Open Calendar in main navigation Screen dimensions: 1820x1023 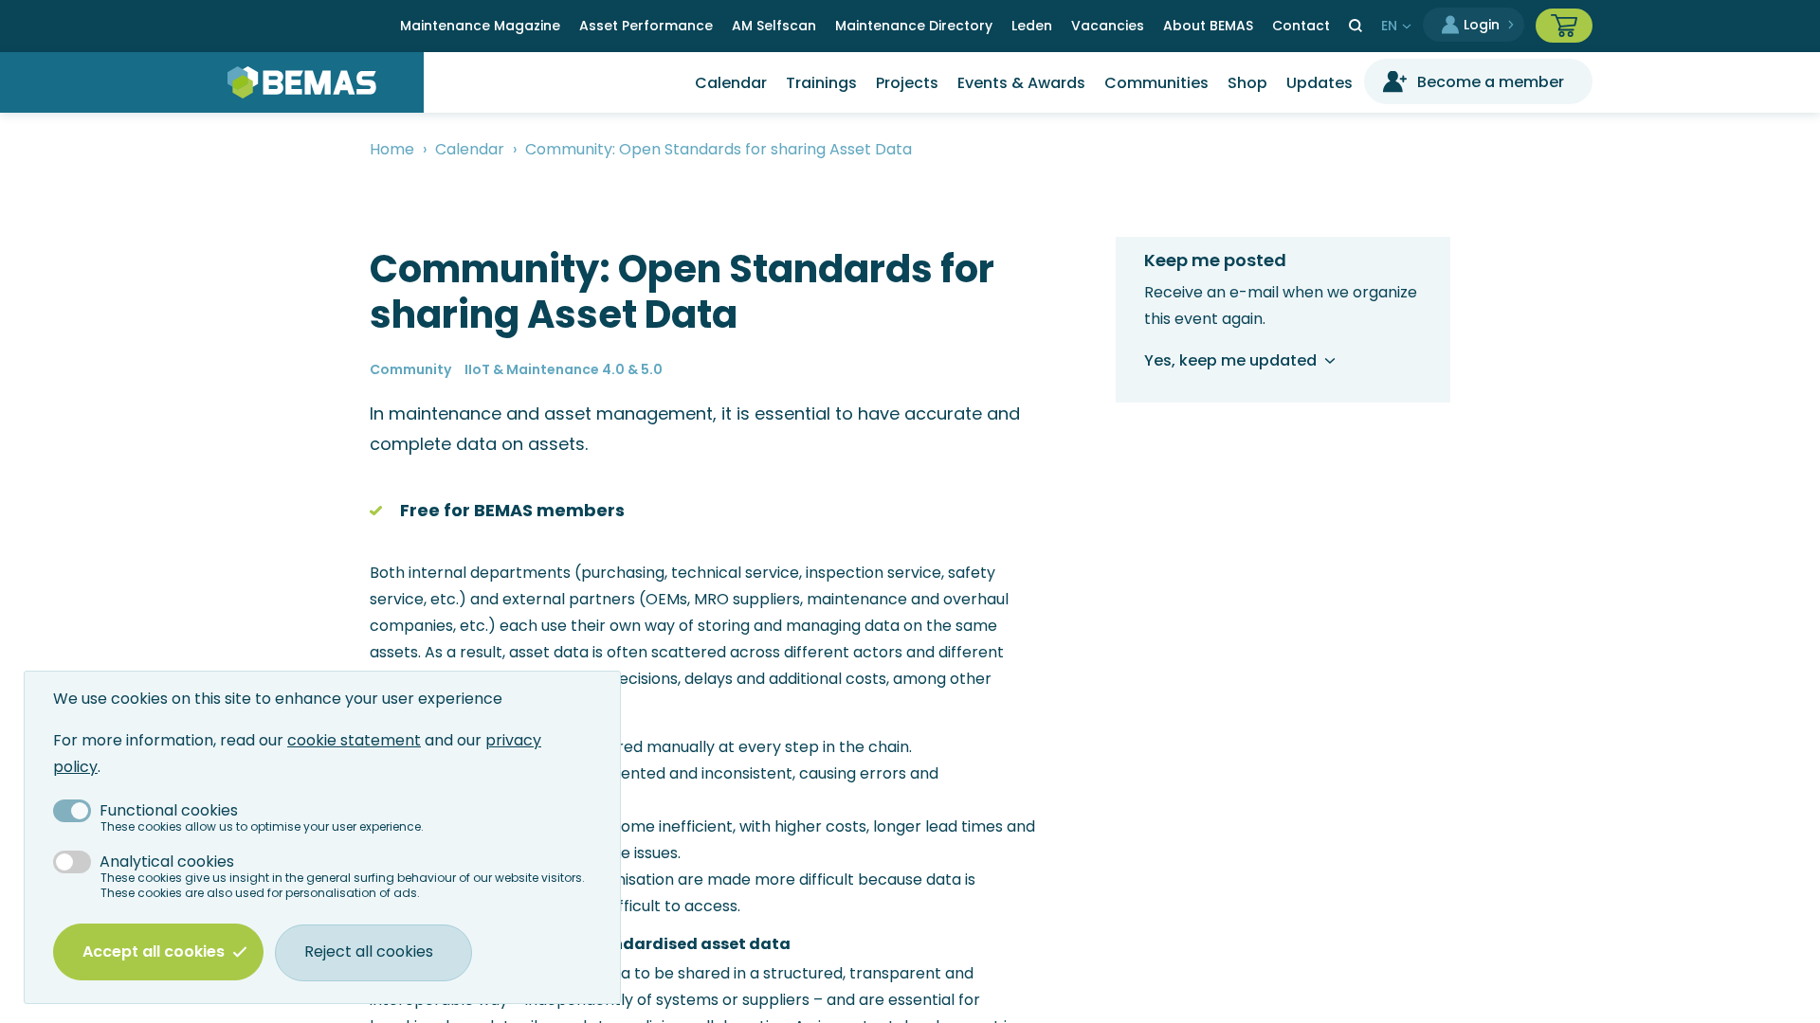[x=731, y=83]
